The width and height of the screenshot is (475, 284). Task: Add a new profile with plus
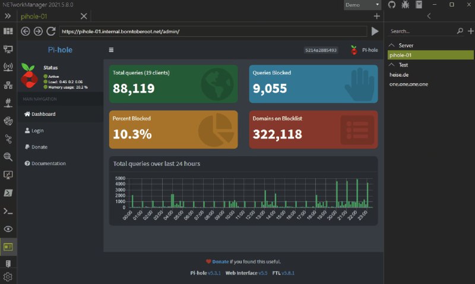tap(470, 31)
